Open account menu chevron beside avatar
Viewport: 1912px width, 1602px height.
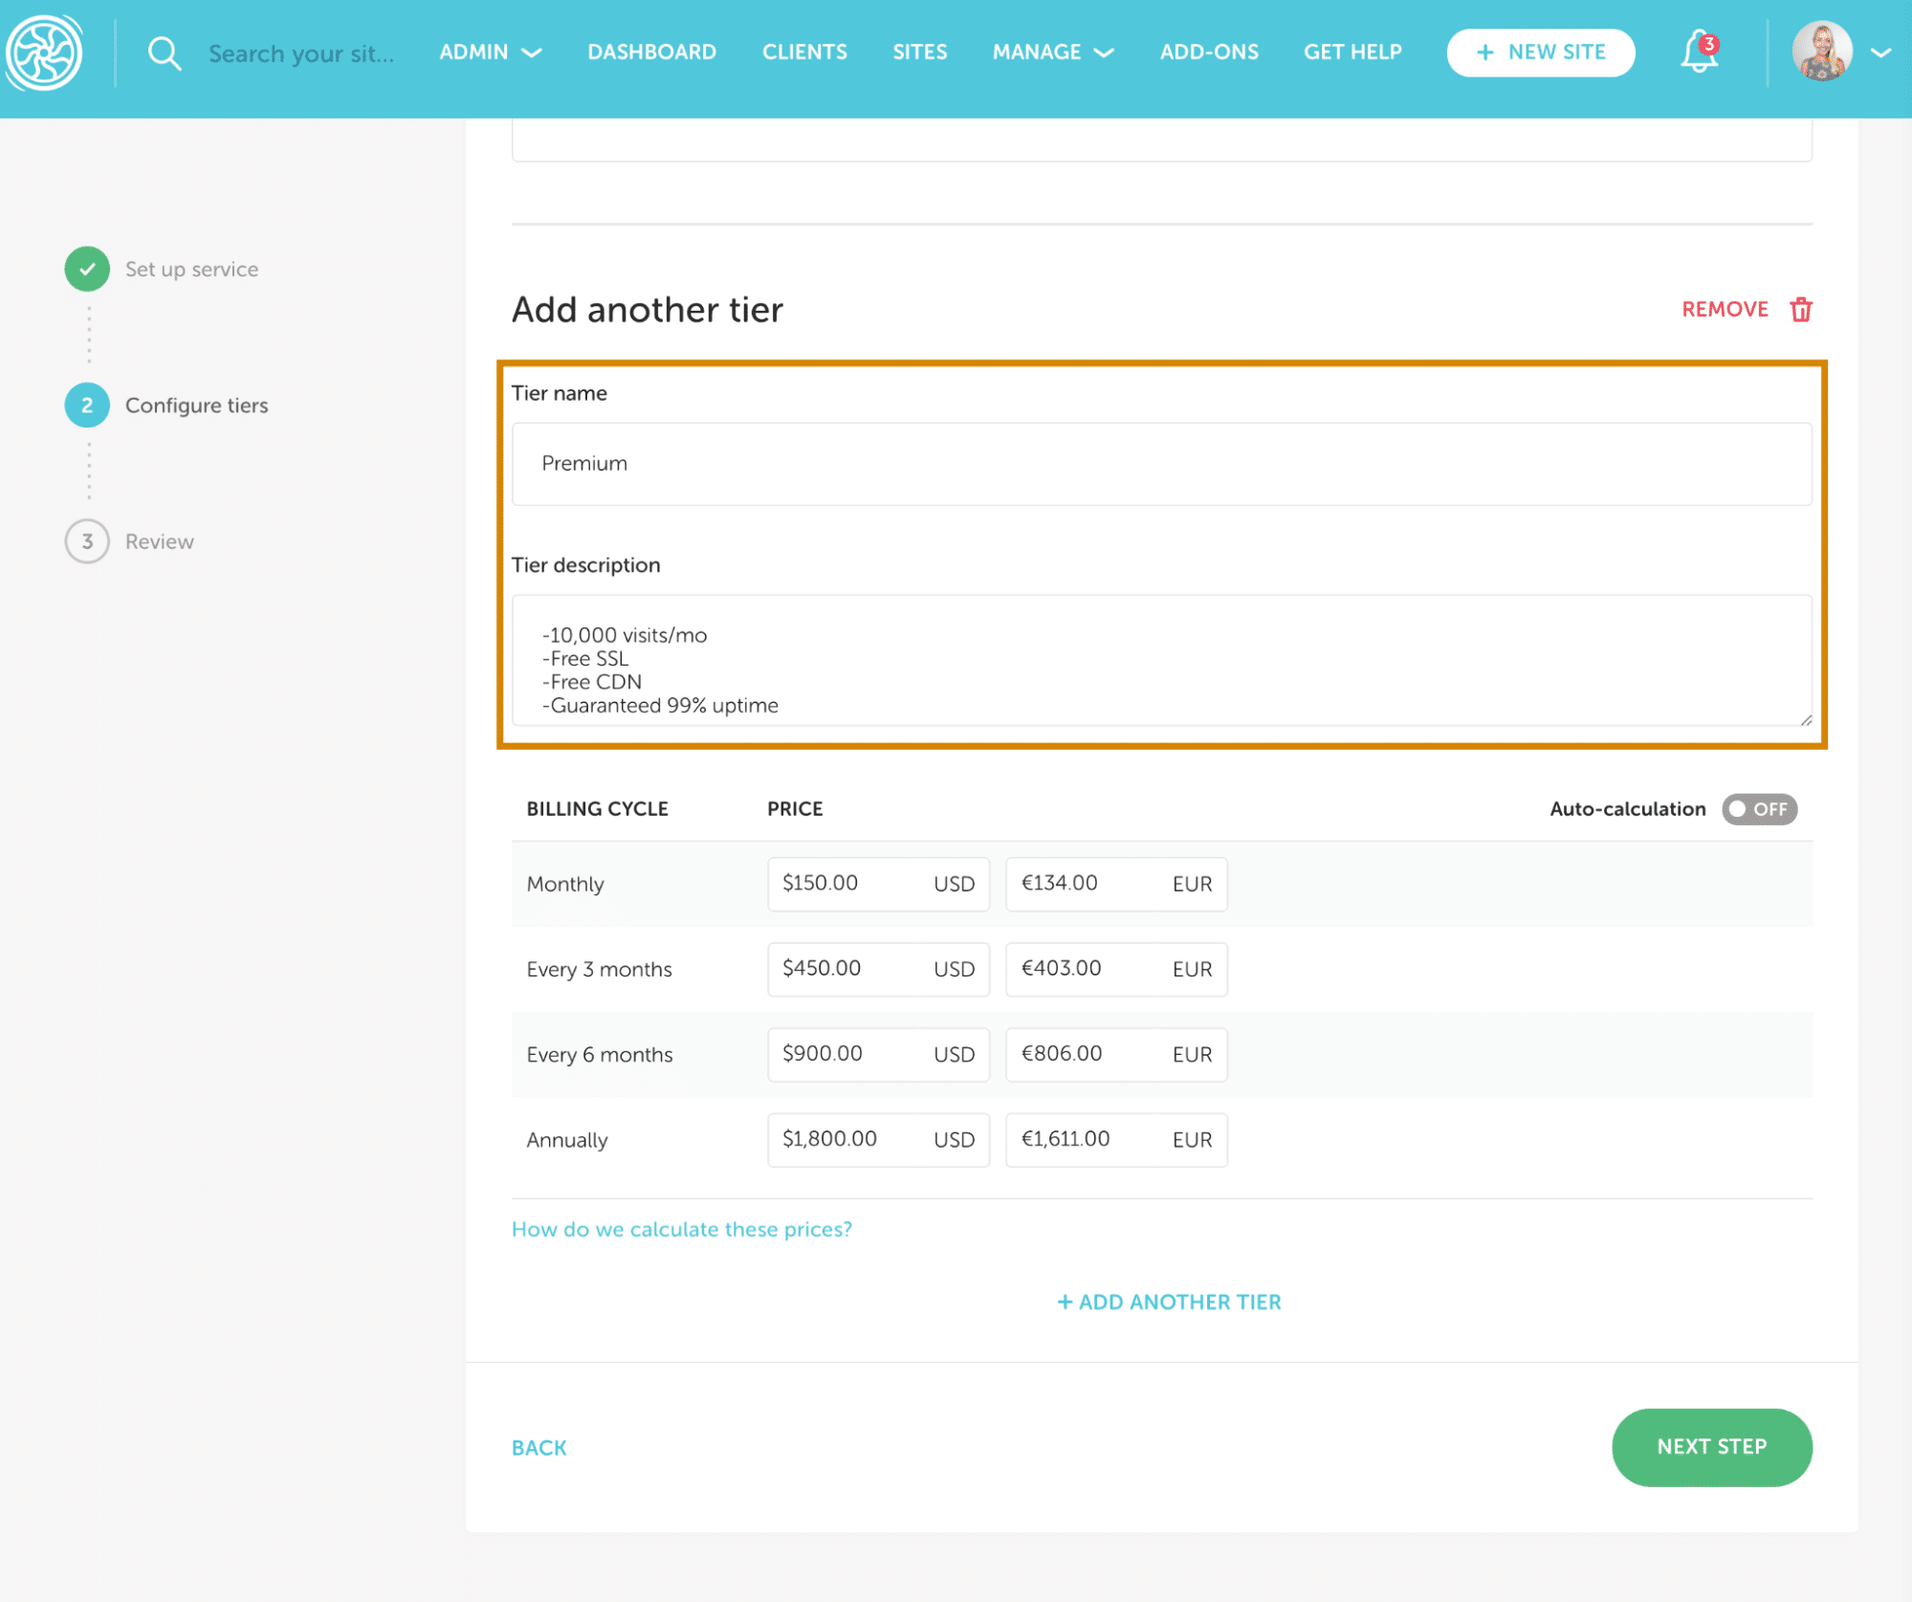coord(1879,54)
